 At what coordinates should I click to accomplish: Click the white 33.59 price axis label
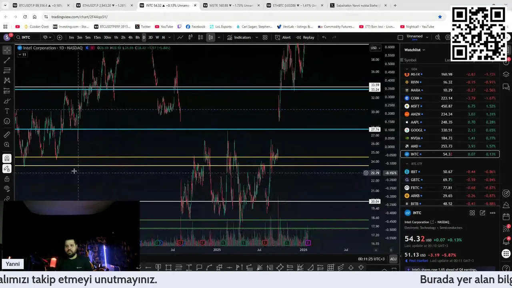pyautogui.click(x=375, y=85)
